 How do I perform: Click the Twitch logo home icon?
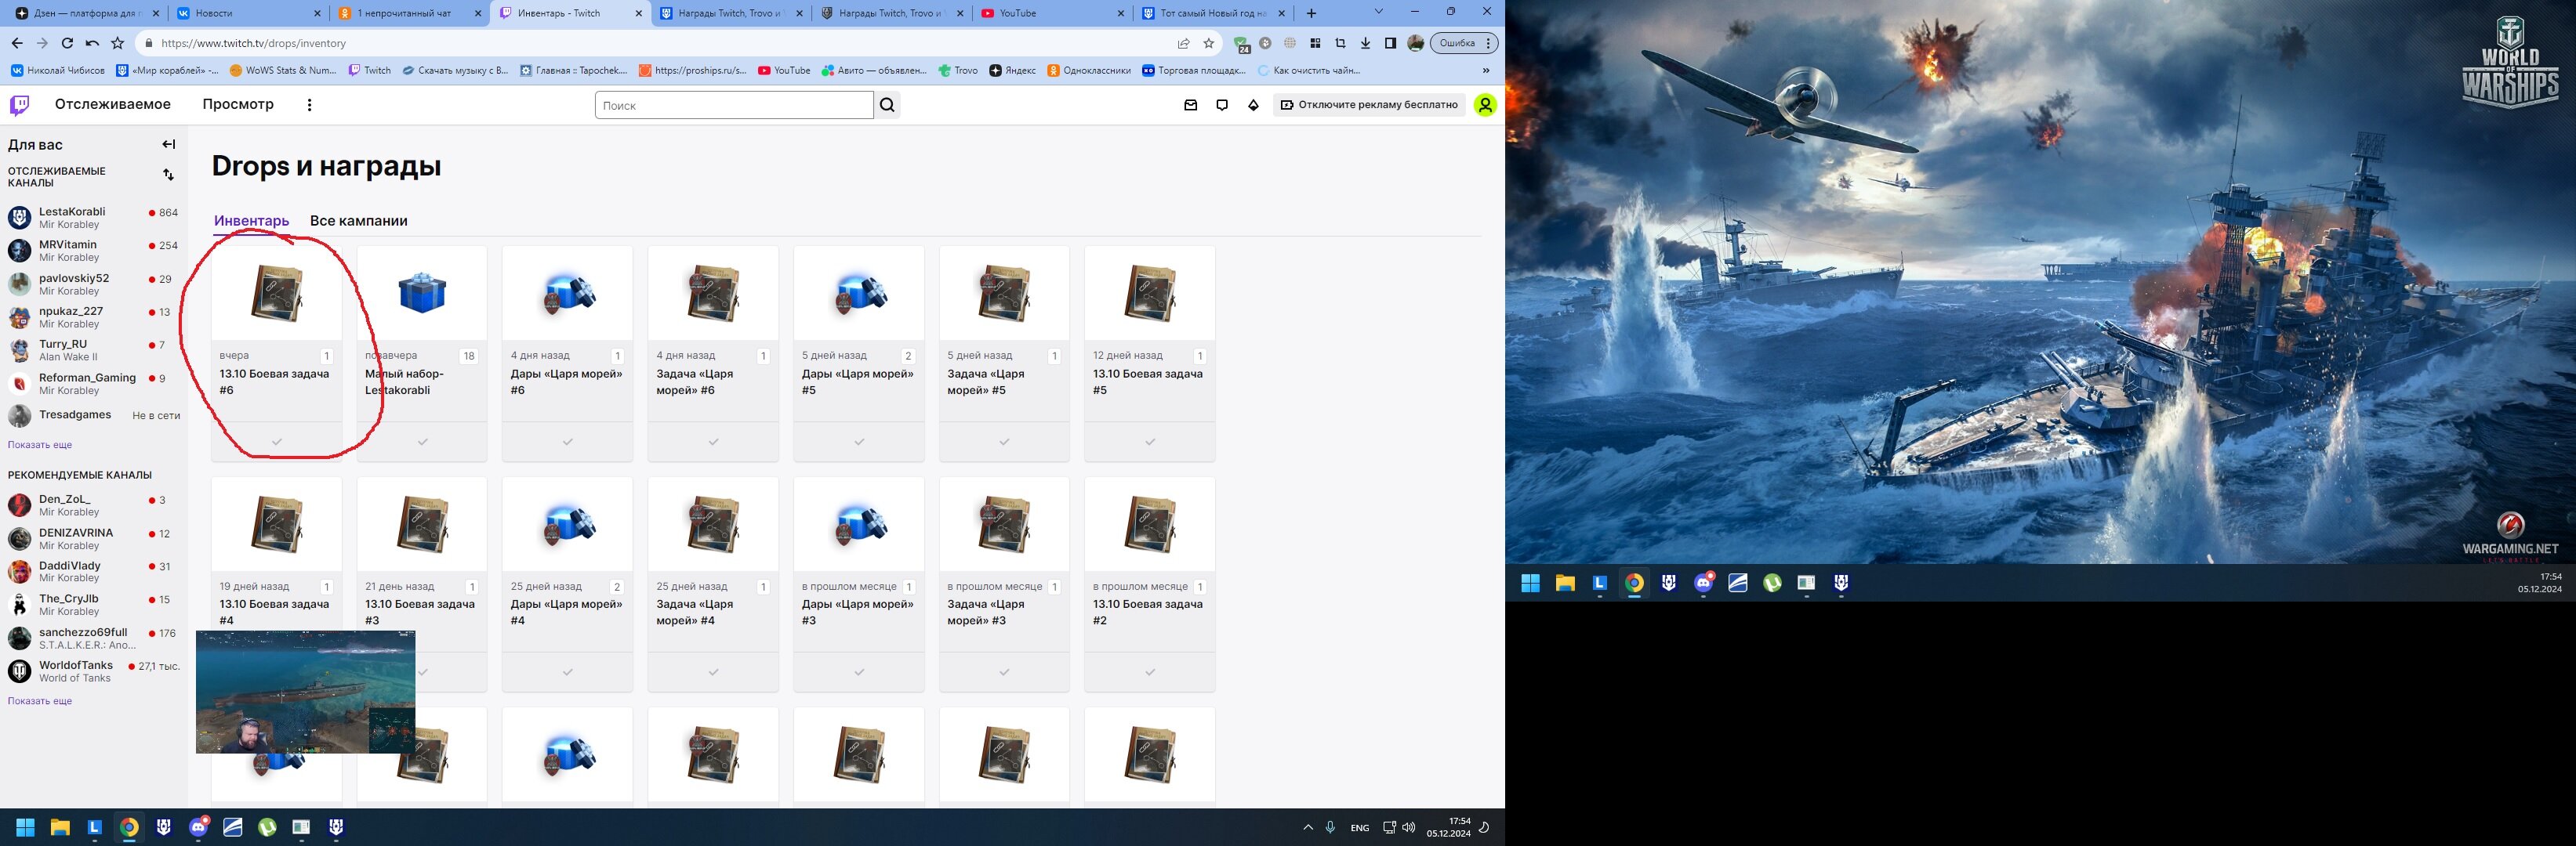click(x=20, y=105)
